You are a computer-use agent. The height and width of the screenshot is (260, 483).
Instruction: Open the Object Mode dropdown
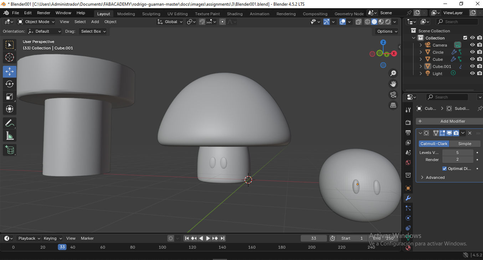tap(36, 22)
